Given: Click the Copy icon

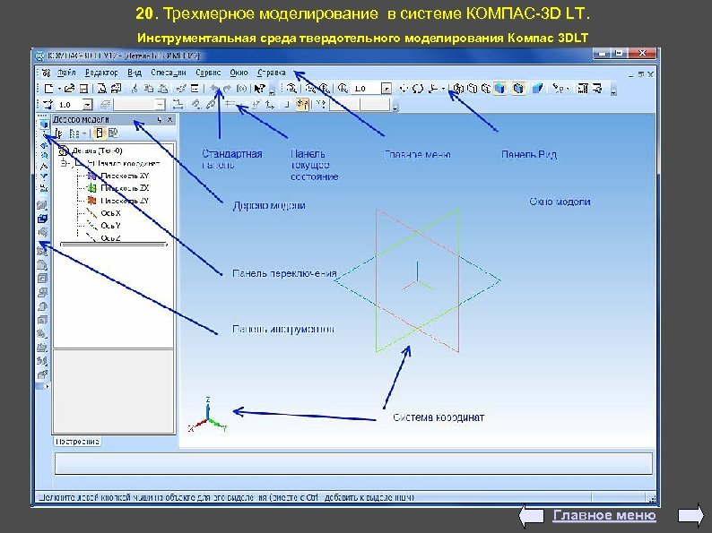Looking at the screenshot, I should [x=149, y=89].
